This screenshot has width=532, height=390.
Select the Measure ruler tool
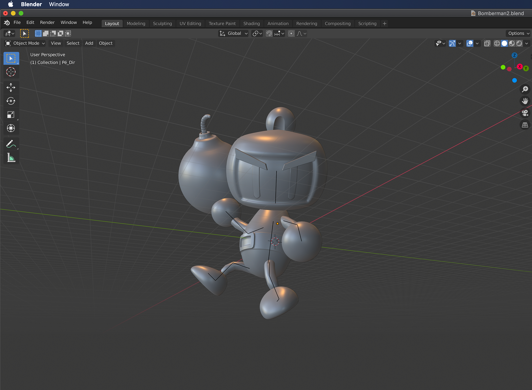(x=11, y=158)
